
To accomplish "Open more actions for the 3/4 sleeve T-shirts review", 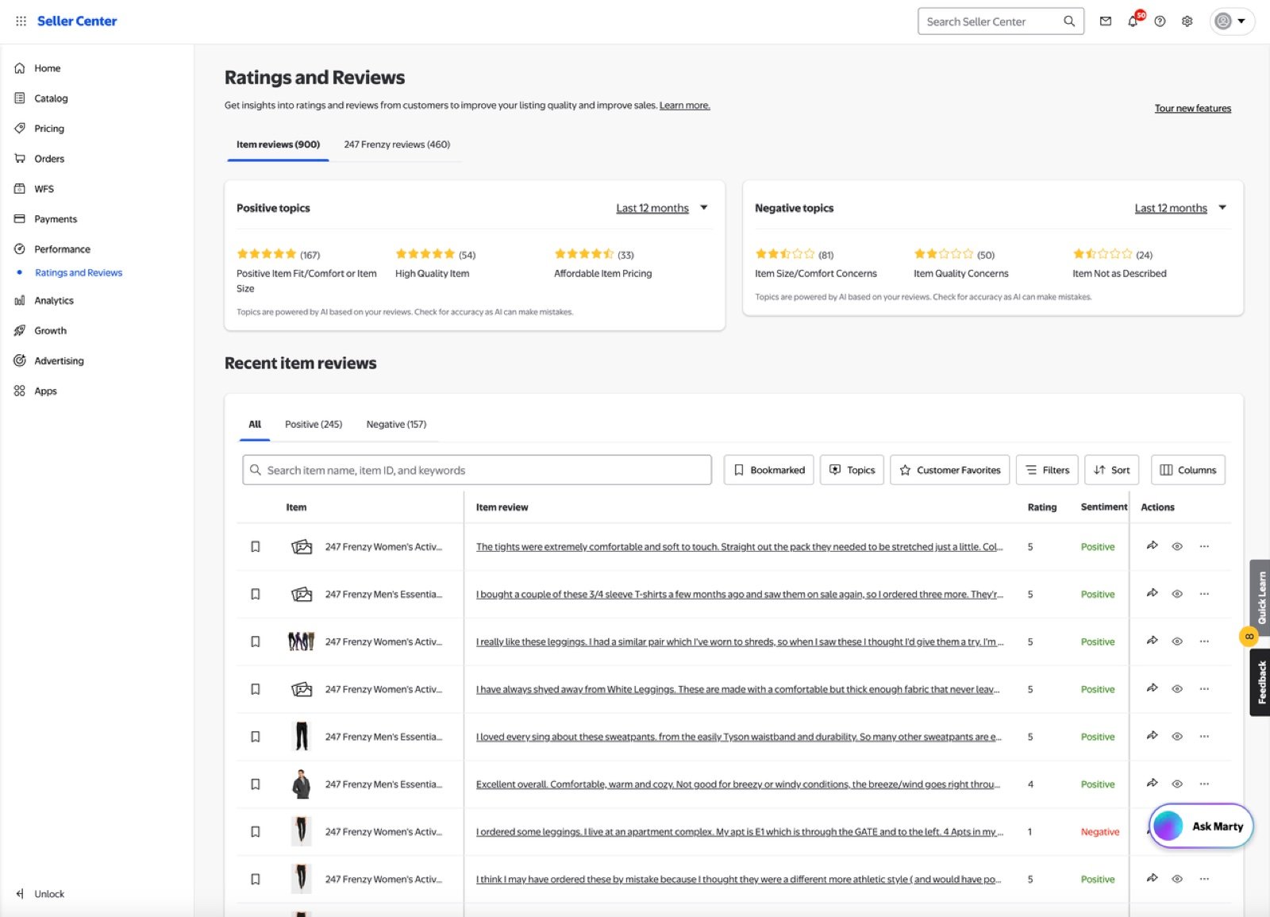I will [1204, 594].
